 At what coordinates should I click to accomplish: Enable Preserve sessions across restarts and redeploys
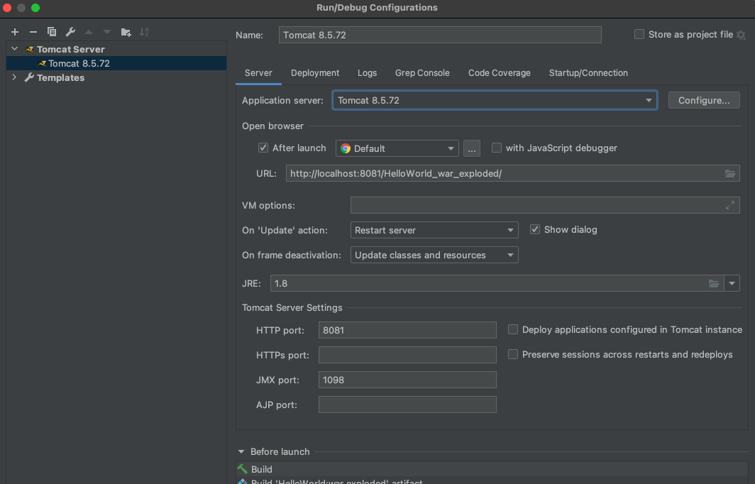pos(513,354)
